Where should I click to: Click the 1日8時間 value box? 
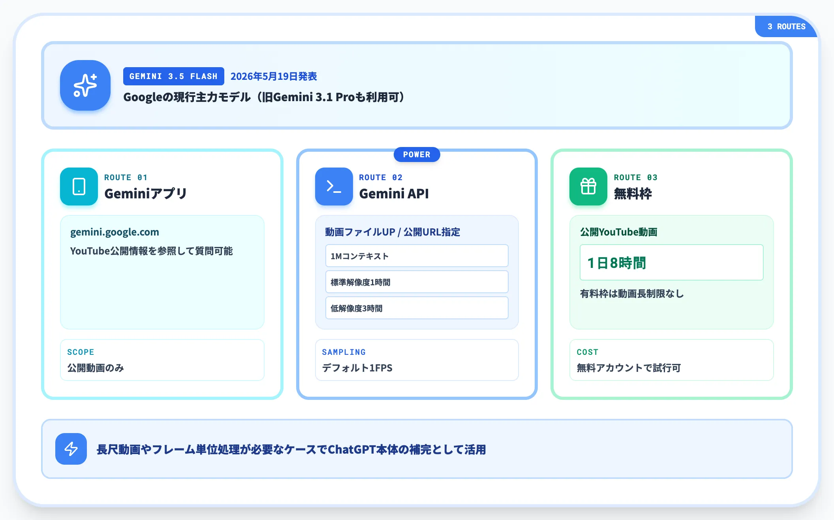[x=671, y=262]
